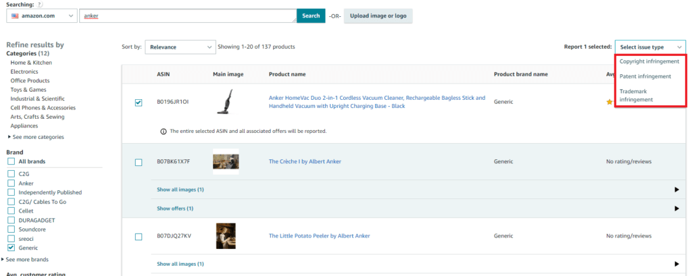Screen dimensions: 692x276
Task: Expand See more brands
Action: pos(25,259)
